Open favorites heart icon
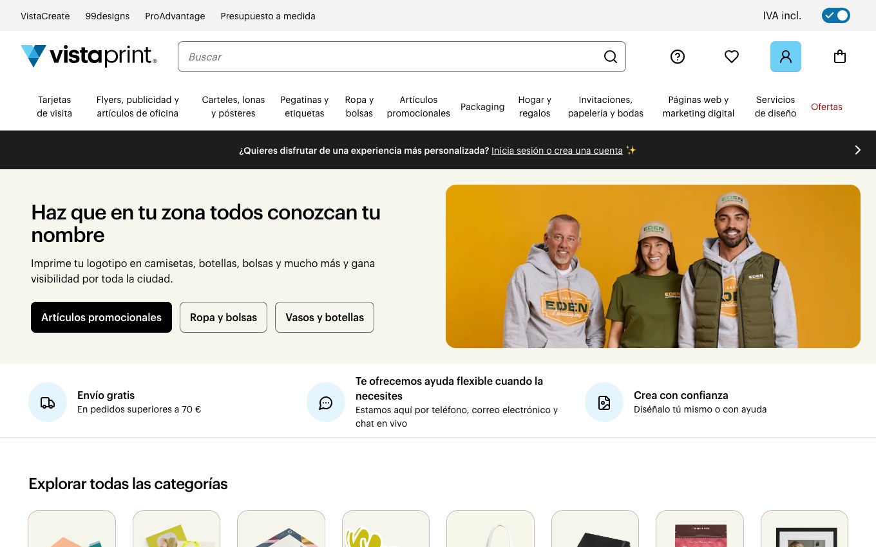Screen dimensions: 876x547 click(732, 57)
